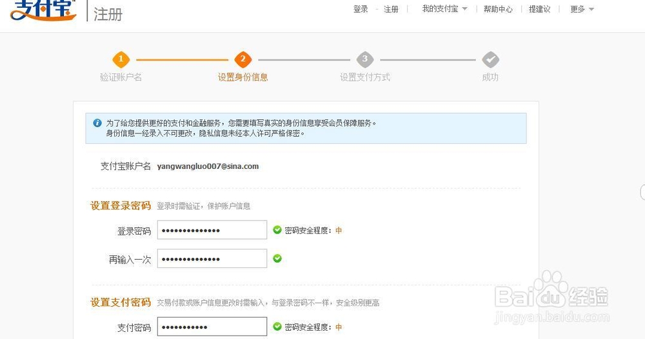Click the 注册 page title
This screenshot has width=645, height=339.
(x=108, y=14)
